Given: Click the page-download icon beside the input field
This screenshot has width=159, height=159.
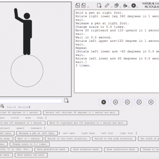Looking at the screenshot, I should [66, 101].
